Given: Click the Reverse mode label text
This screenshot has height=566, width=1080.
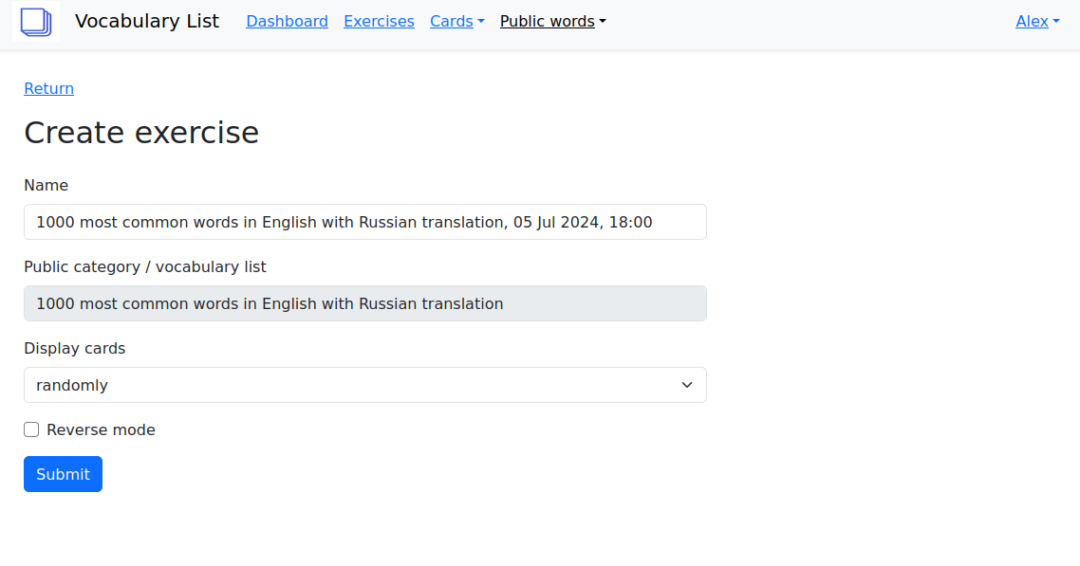Looking at the screenshot, I should (x=101, y=429).
